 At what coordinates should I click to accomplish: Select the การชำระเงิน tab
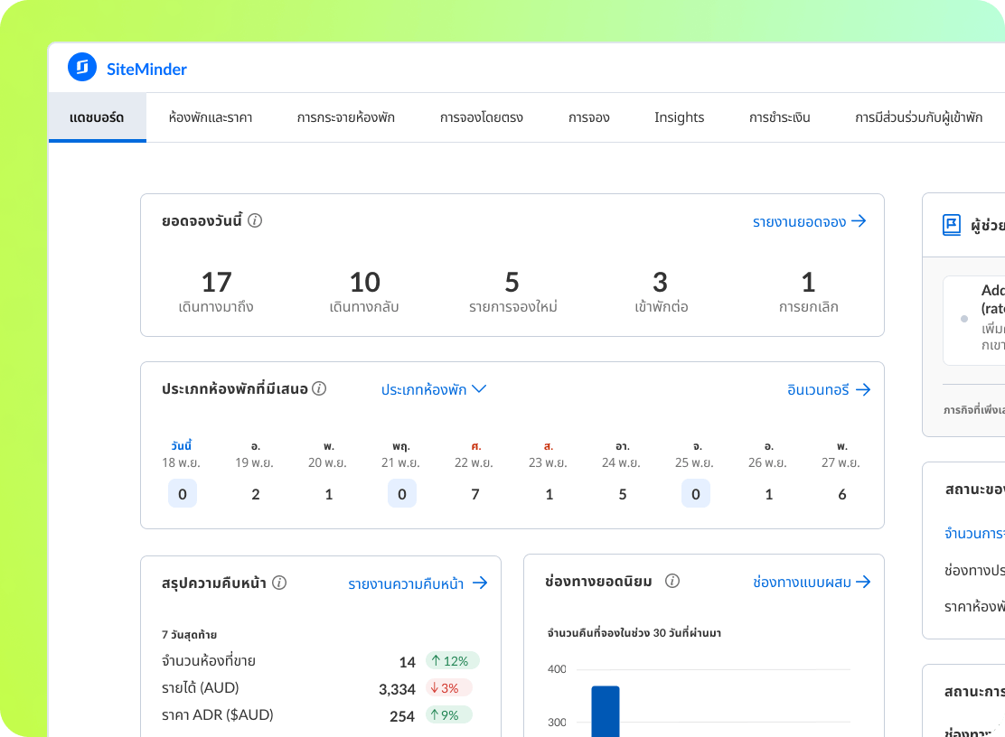tap(779, 117)
